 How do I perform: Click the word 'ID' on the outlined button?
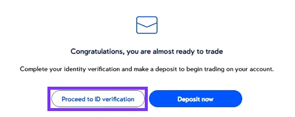click(97, 99)
